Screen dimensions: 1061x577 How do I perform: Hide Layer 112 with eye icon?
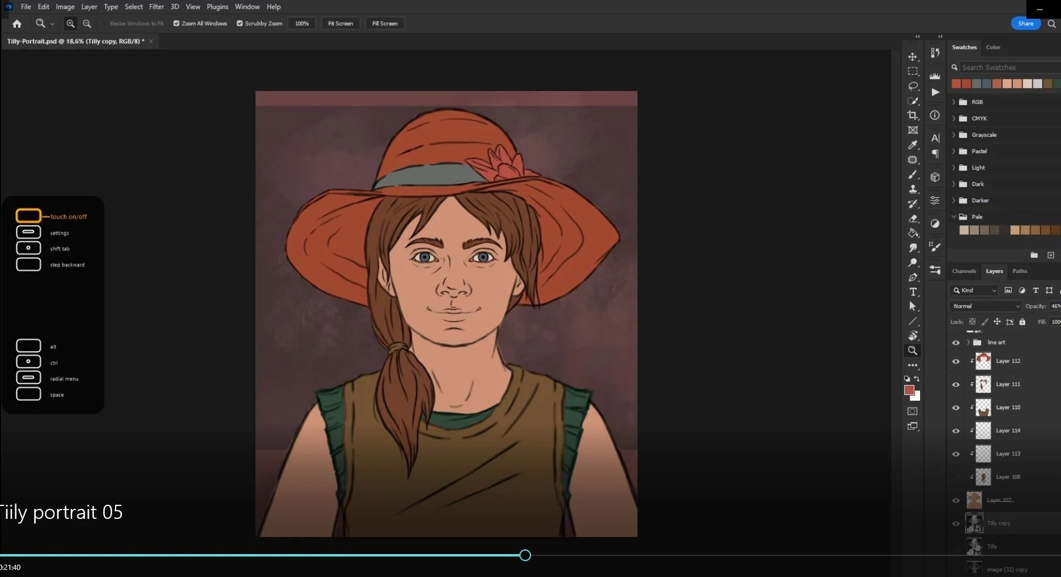[x=955, y=361]
